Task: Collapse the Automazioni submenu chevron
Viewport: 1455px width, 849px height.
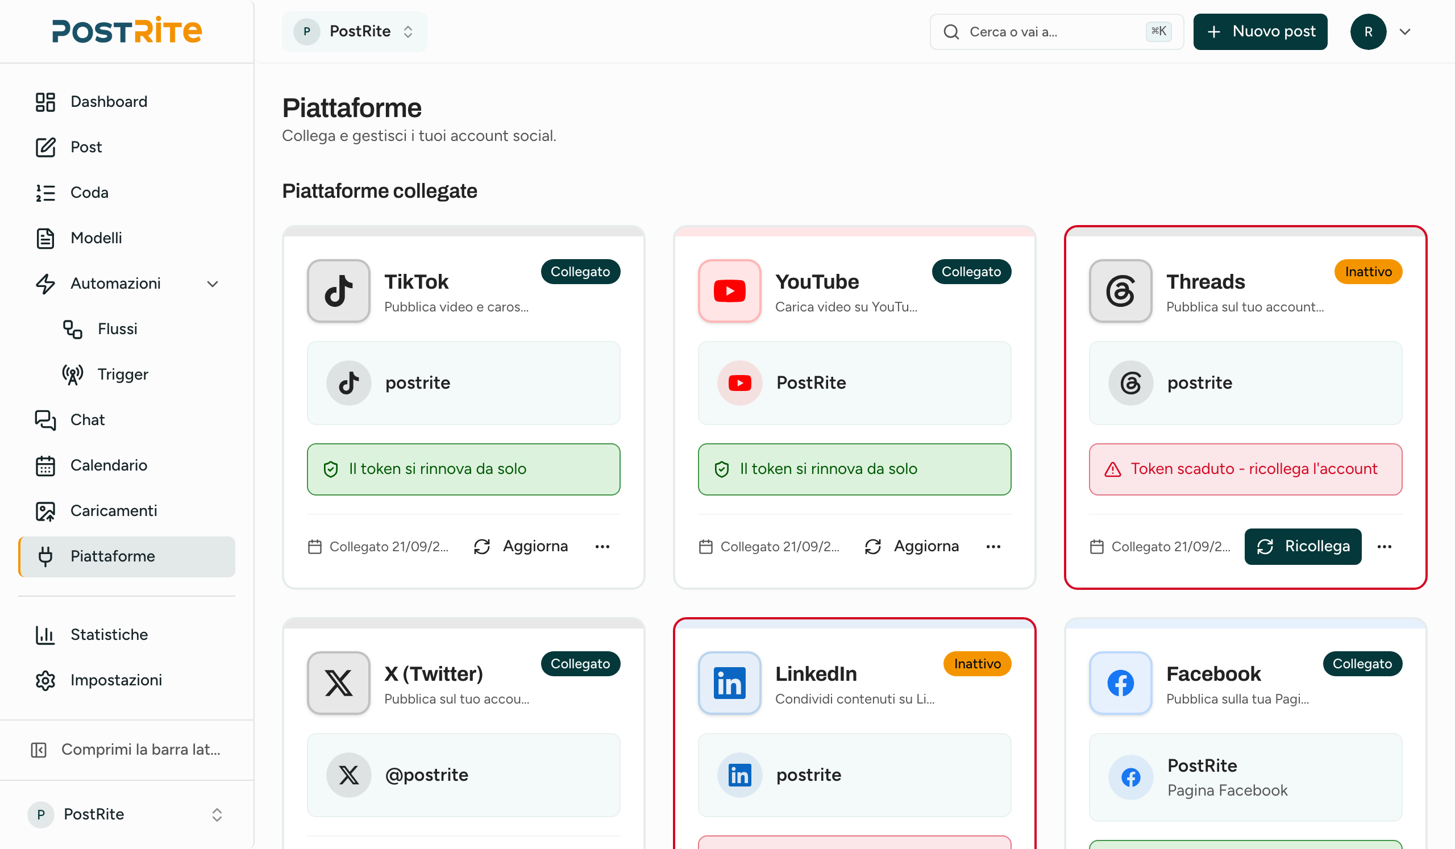Action: click(x=213, y=284)
